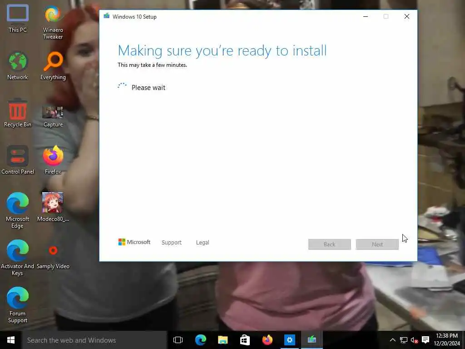Open the muted volume tray icon

[414, 340]
